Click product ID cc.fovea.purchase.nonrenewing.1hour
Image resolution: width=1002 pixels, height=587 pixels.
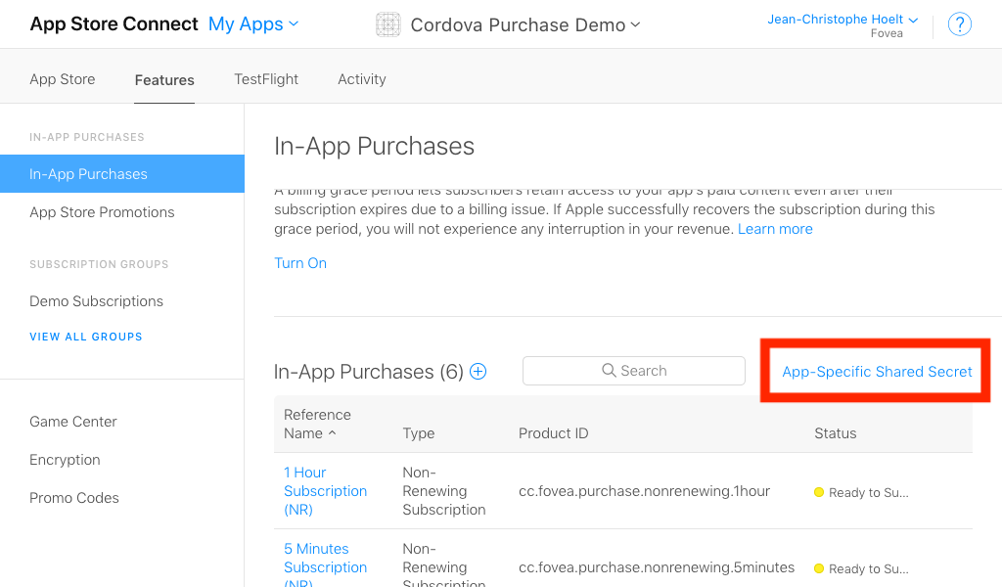644,490
